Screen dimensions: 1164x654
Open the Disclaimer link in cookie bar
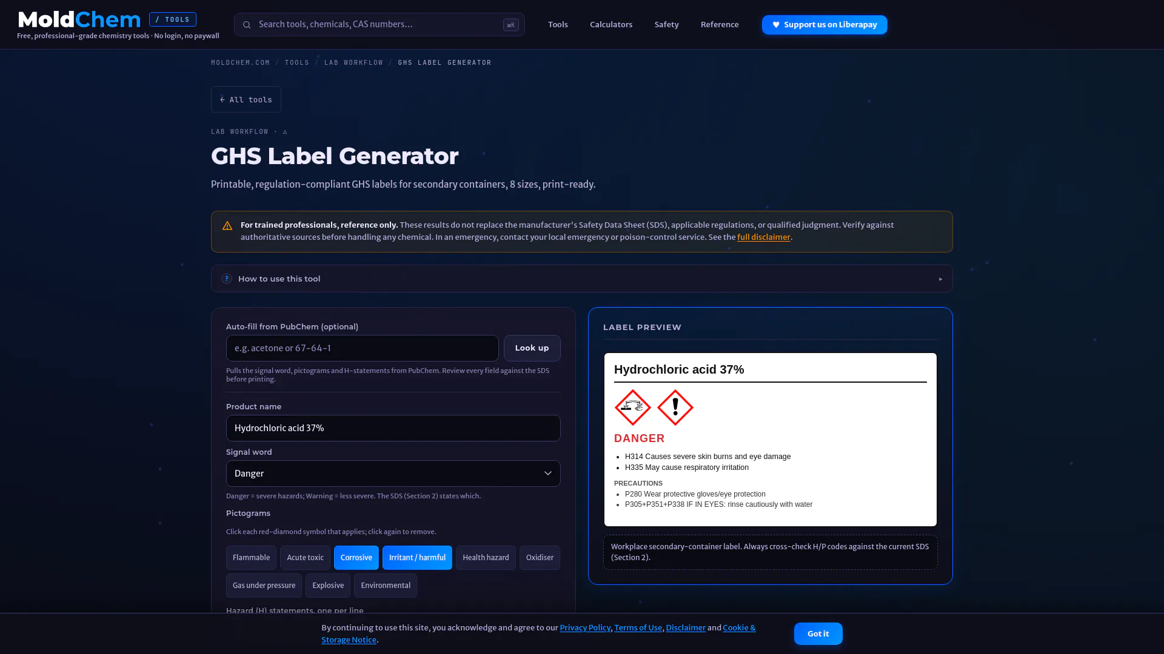coord(686,628)
